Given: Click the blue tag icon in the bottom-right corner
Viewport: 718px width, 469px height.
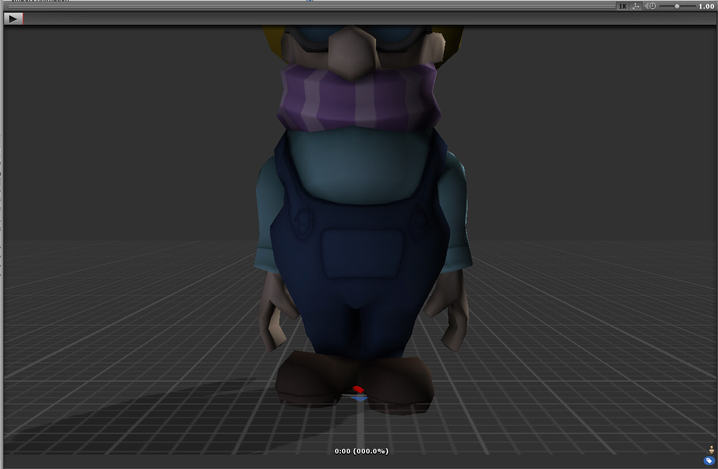Looking at the screenshot, I should 709,459.
